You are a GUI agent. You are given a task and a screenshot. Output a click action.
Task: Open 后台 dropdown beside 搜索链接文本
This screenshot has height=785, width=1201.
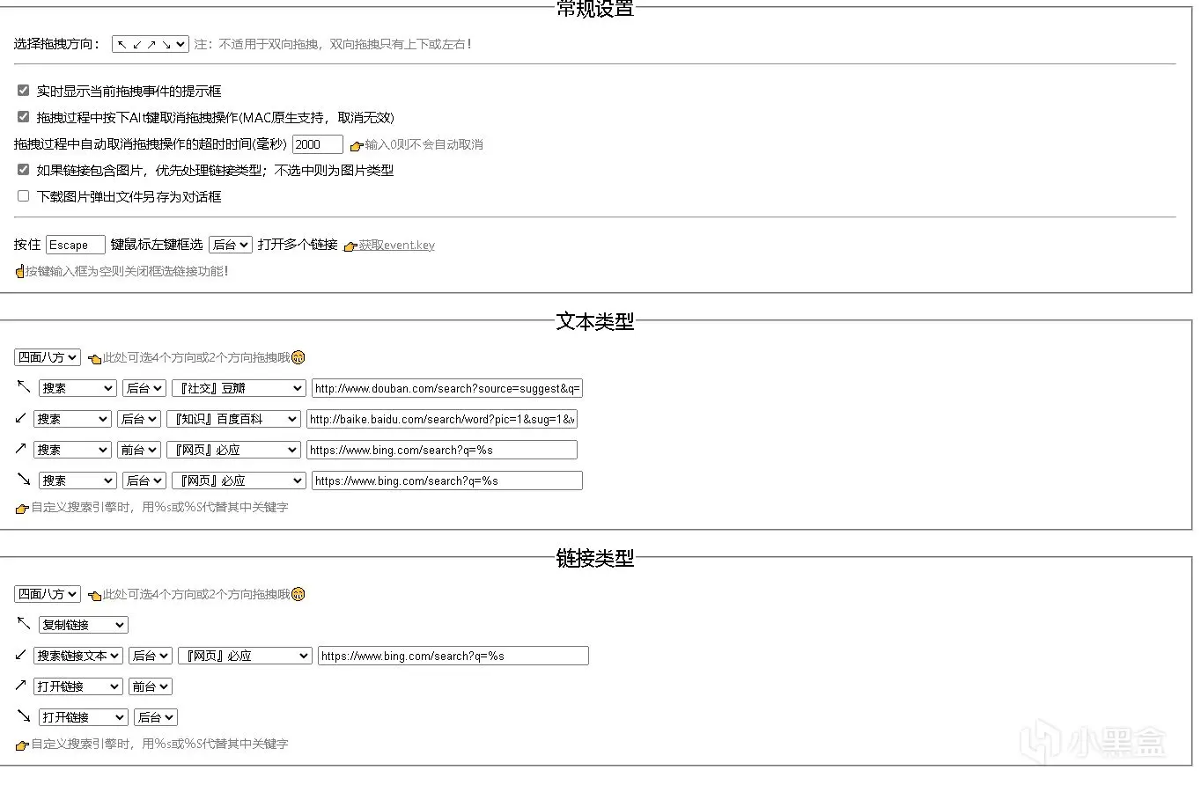coord(151,656)
